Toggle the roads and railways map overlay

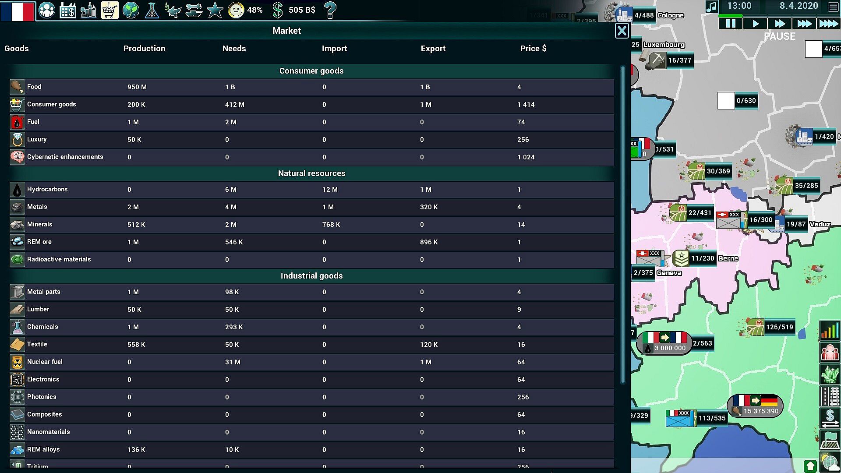point(829,396)
